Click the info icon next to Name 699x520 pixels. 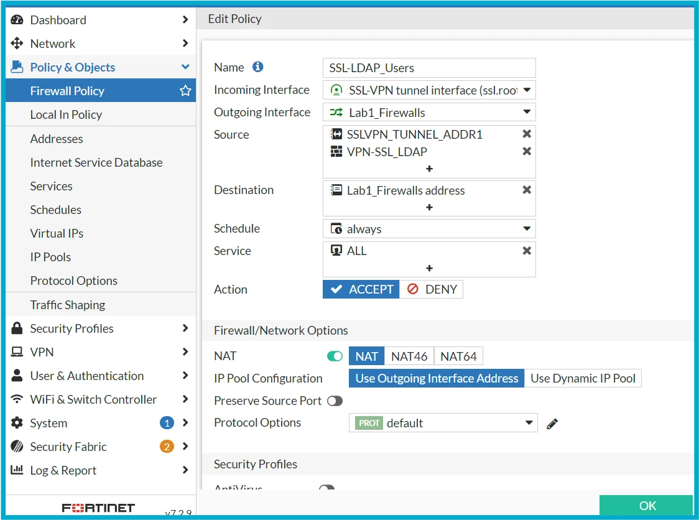pyautogui.click(x=257, y=67)
